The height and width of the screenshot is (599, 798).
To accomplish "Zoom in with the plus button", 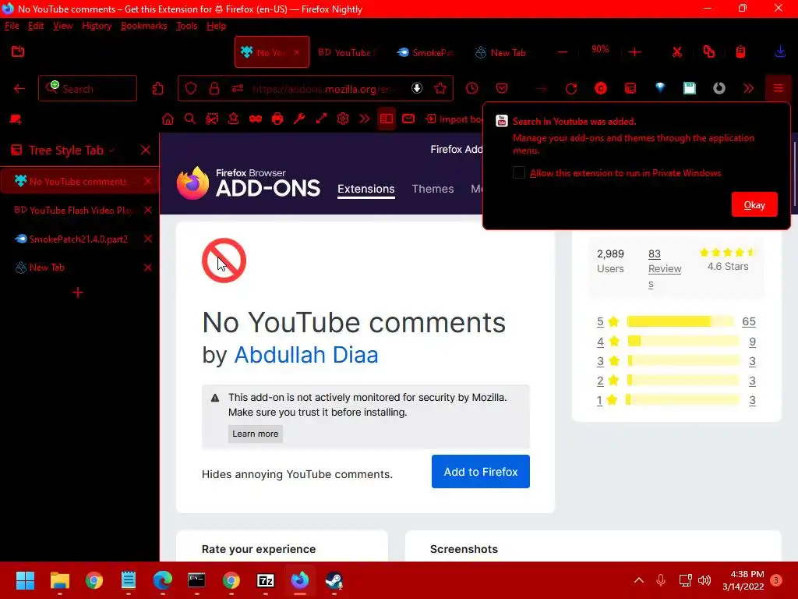I will (x=634, y=52).
